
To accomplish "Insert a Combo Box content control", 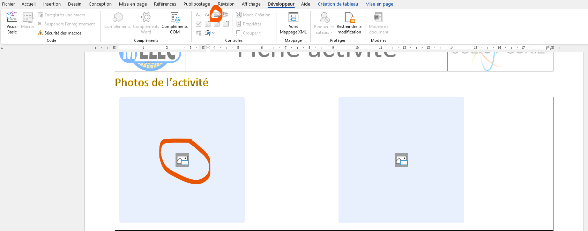I will tap(208, 24).
